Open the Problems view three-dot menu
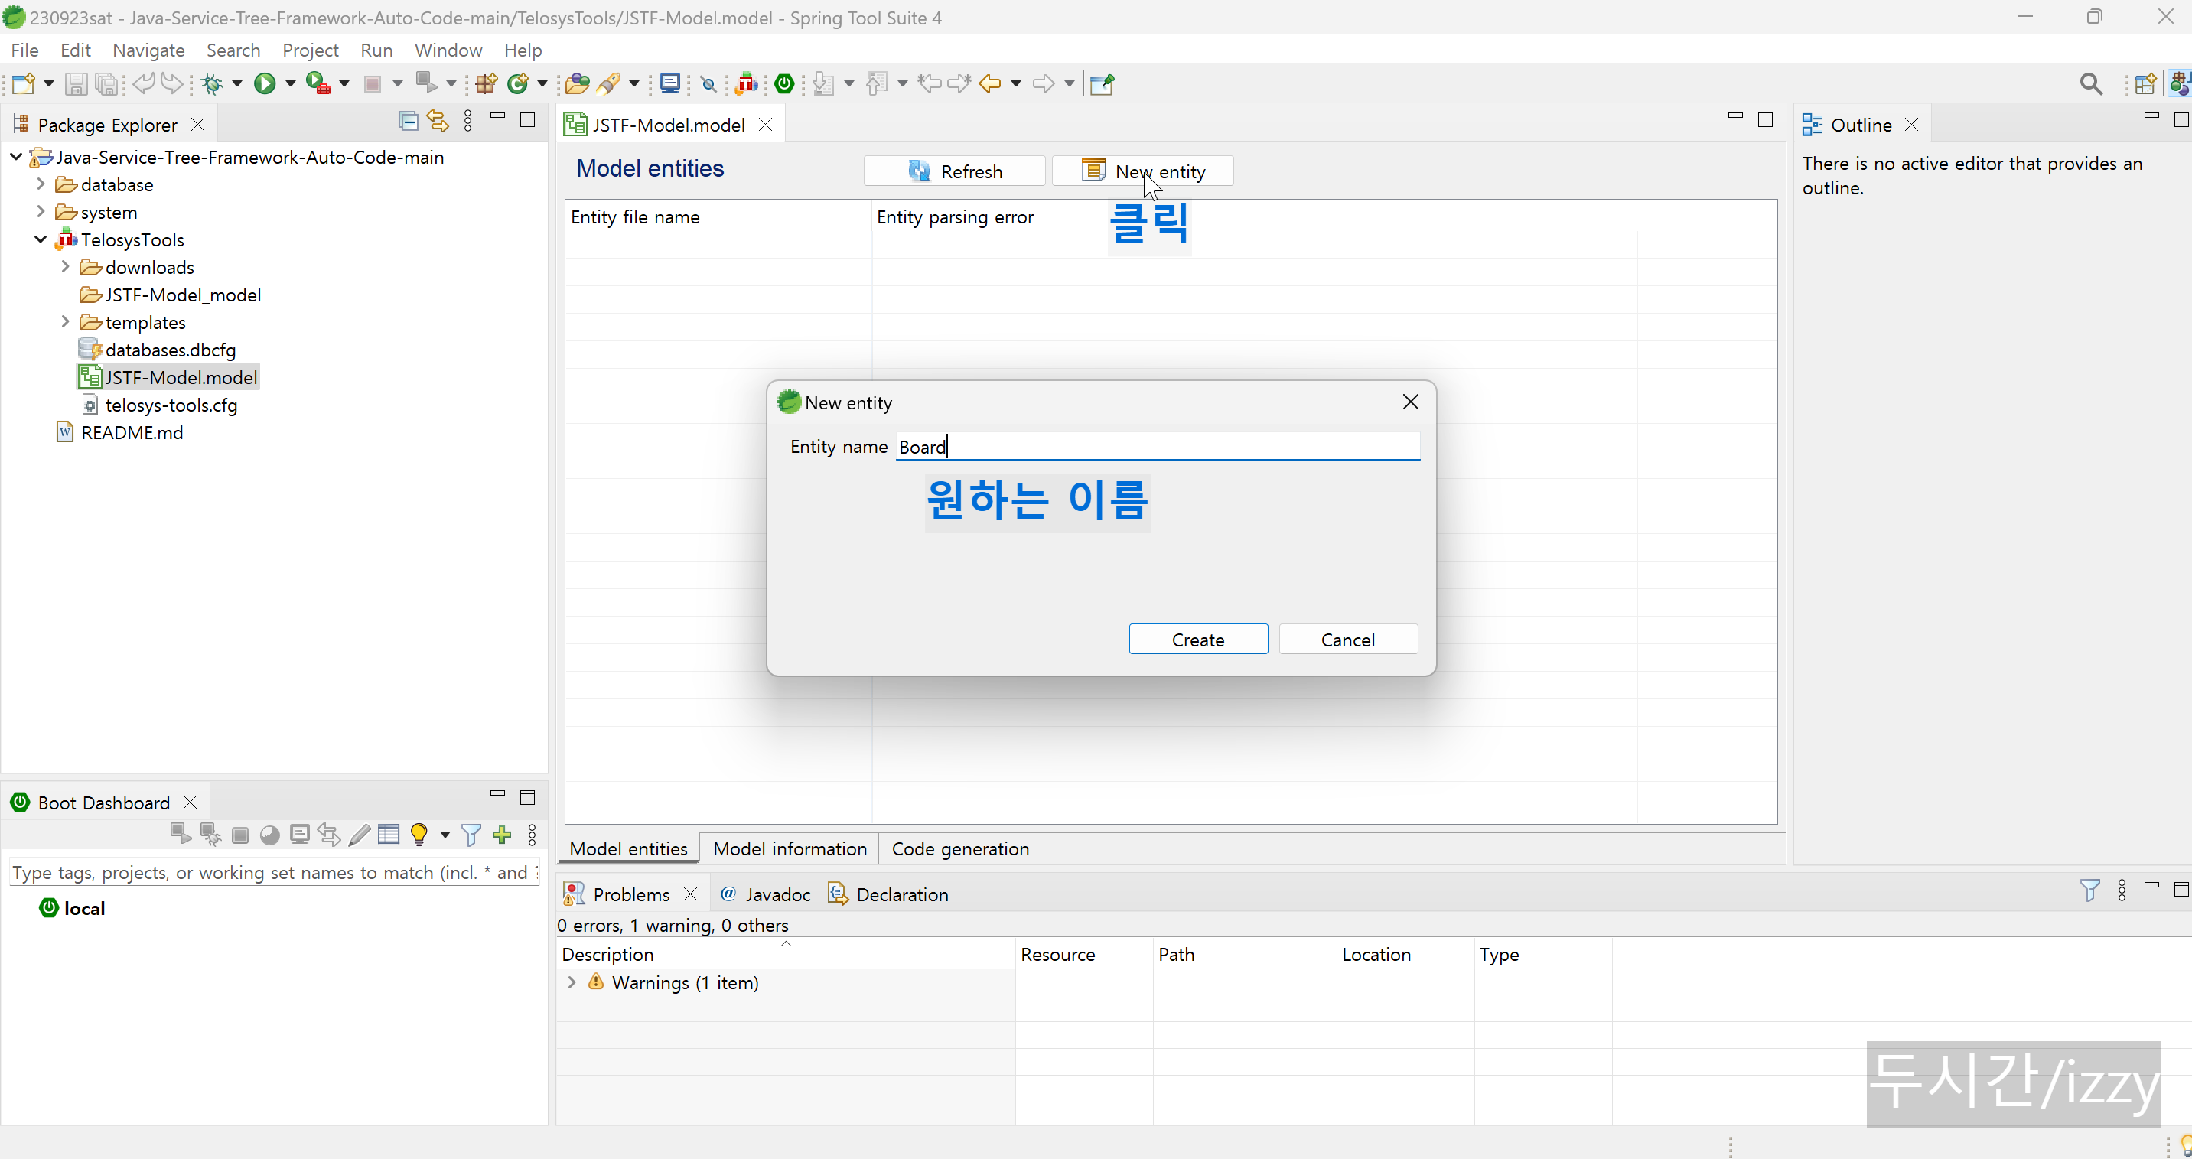Image resolution: width=2192 pixels, height=1159 pixels. [x=2122, y=890]
